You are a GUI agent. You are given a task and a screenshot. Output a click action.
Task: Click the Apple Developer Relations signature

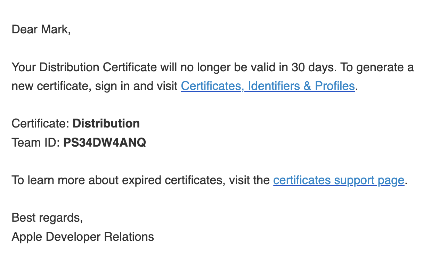tap(83, 237)
